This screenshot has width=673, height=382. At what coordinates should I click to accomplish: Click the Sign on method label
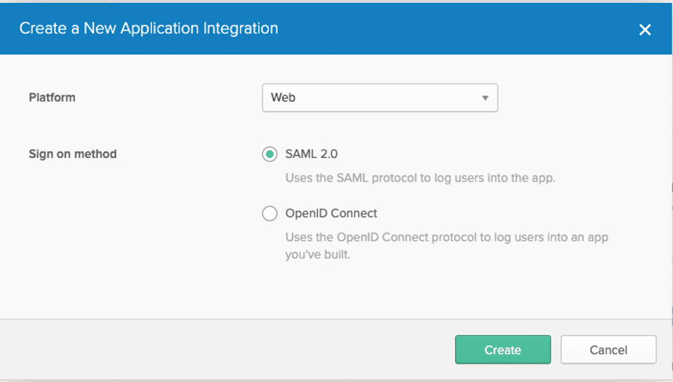[x=73, y=154]
